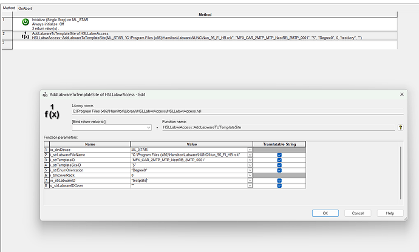
Task: Click the large f(x) icon in the dialog
Action: pyautogui.click(x=50, y=112)
